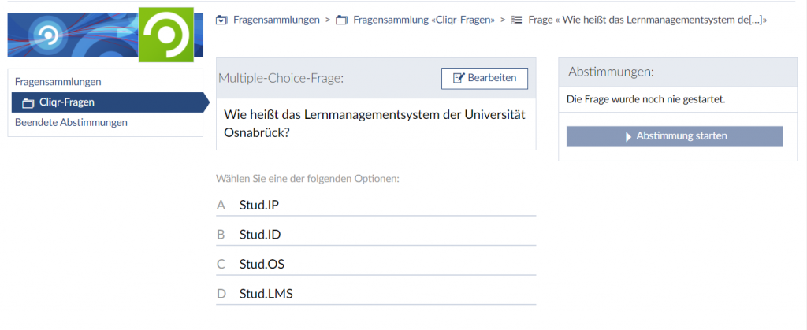Click the green Cliqr logo icon
Screen dimensions: 807x330
(x=166, y=35)
